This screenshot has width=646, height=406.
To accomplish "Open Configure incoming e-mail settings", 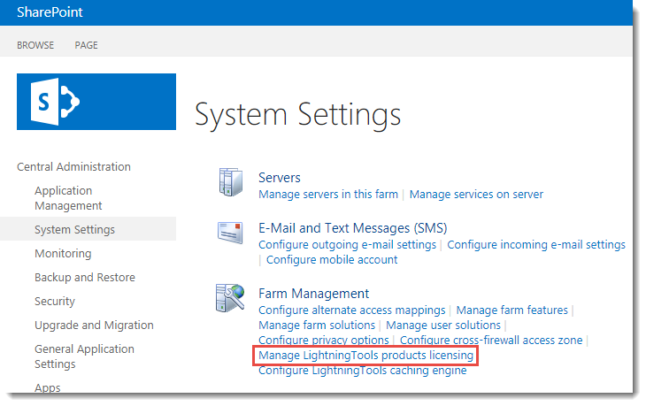I will 536,245.
